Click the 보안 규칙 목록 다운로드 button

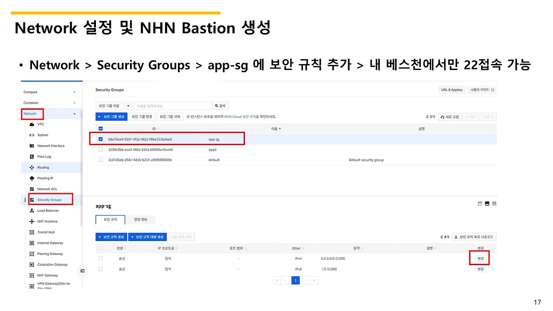(475, 237)
